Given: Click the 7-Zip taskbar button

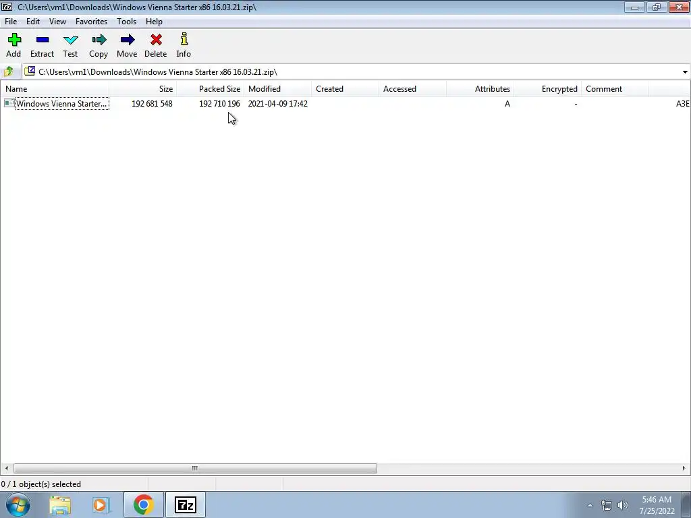Looking at the screenshot, I should pos(185,505).
